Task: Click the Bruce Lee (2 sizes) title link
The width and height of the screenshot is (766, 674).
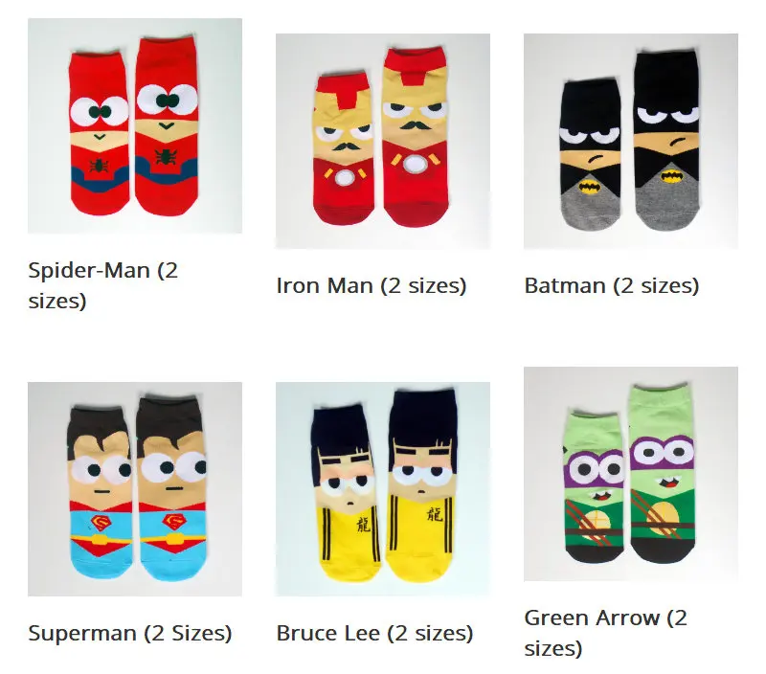Action: (374, 633)
